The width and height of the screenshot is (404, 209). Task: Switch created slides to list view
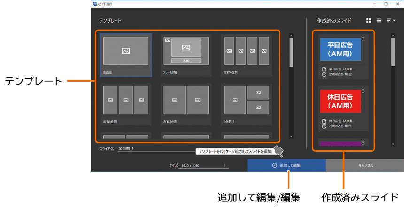[x=379, y=21]
